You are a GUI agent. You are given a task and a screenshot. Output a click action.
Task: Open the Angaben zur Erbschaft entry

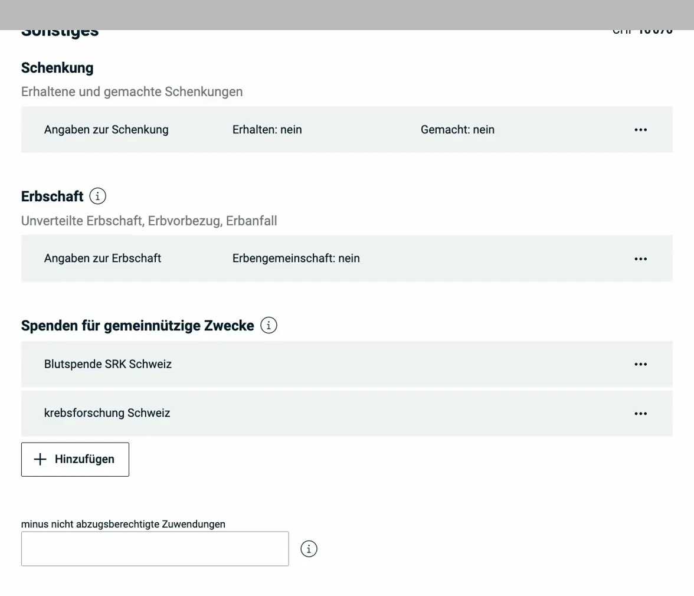tap(103, 258)
